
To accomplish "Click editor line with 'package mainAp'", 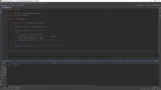I will tap(14, 9).
